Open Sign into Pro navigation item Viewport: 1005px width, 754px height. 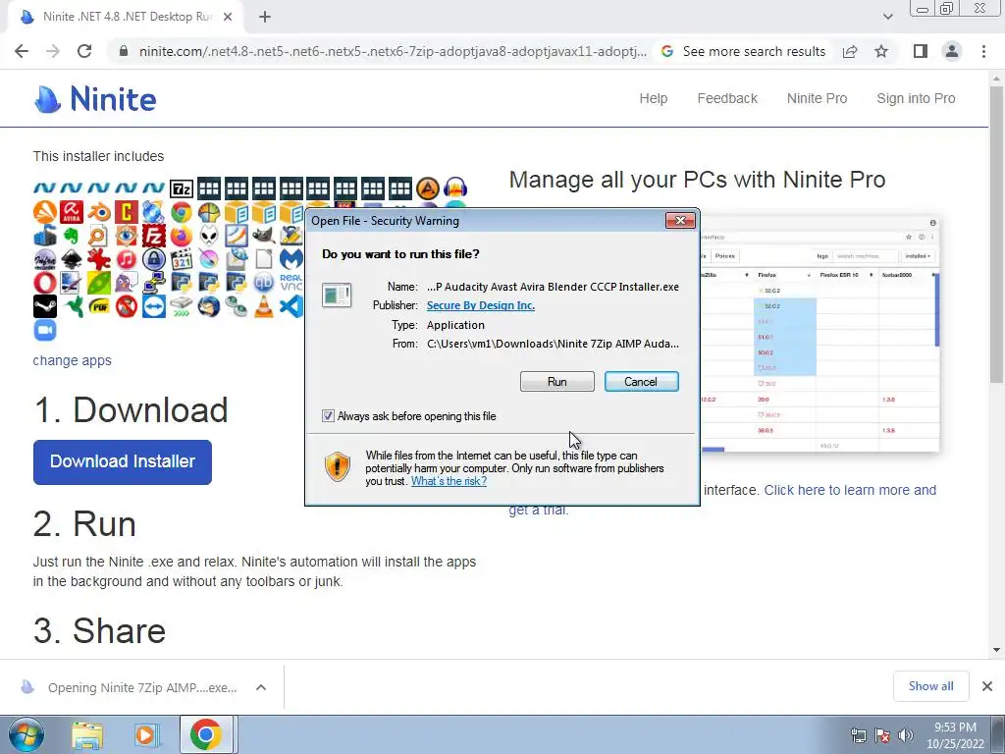coord(916,99)
